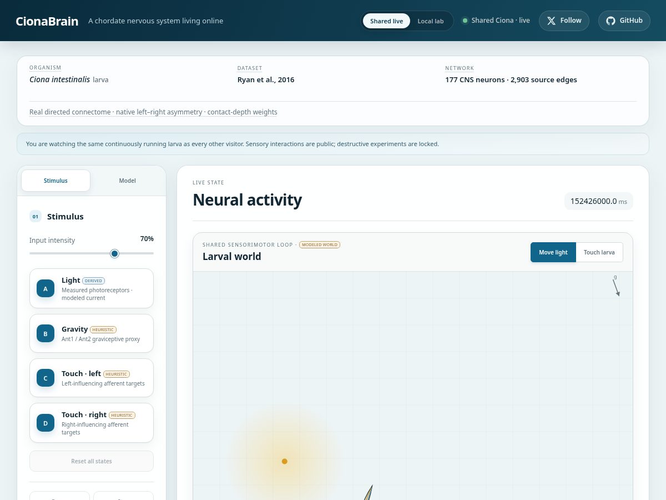Click the green live status dot
The image size is (666, 500).
(465, 21)
